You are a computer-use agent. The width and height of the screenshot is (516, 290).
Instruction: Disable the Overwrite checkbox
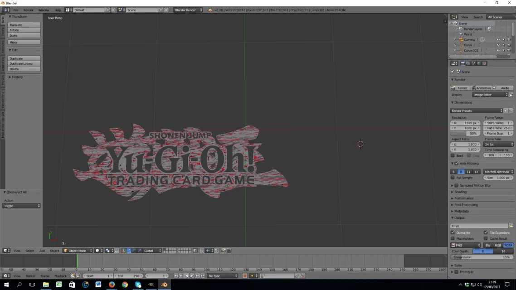point(453,232)
